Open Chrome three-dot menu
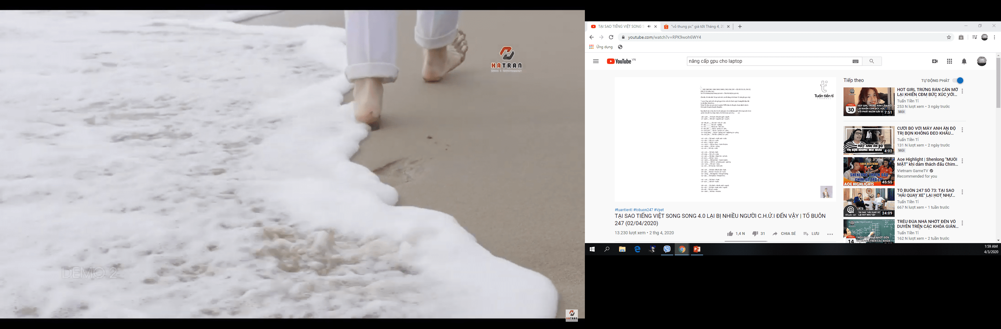The width and height of the screenshot is (1001, 329). tap(994, 37)
